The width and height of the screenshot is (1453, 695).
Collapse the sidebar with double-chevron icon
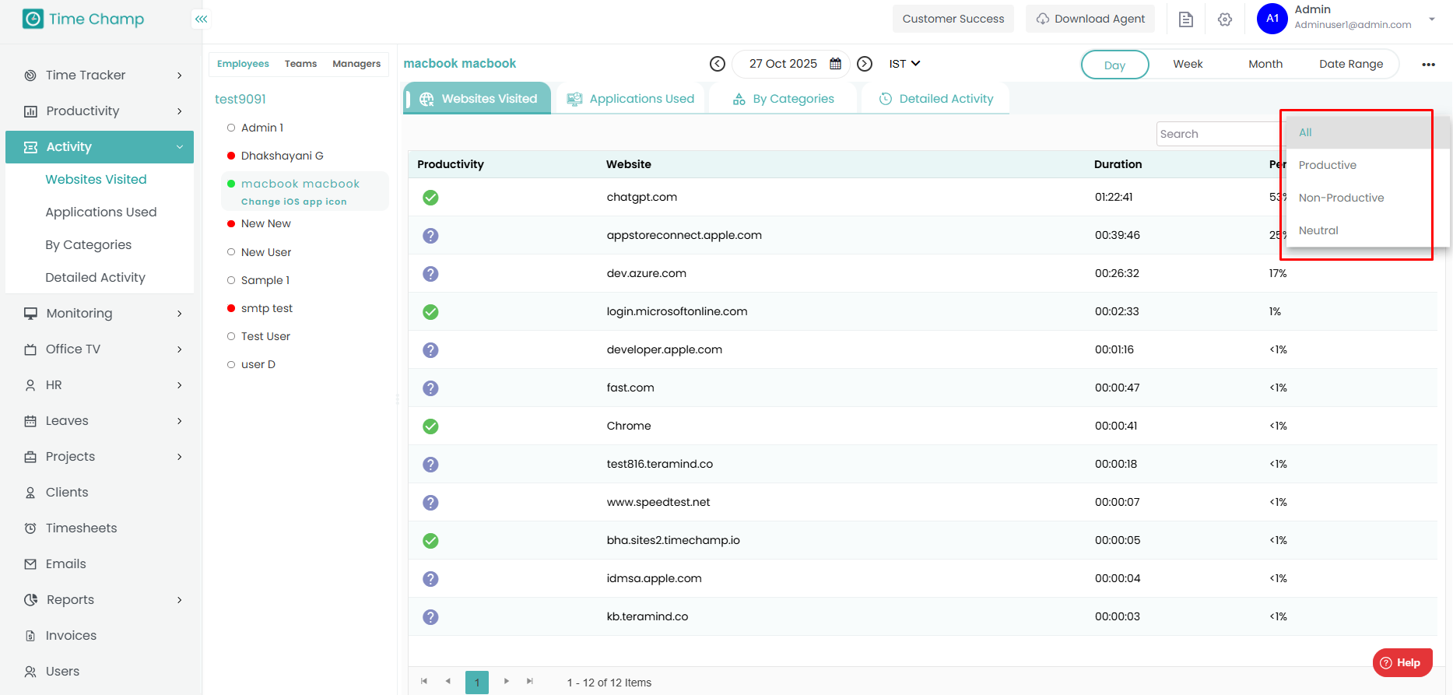pos(201,19)
